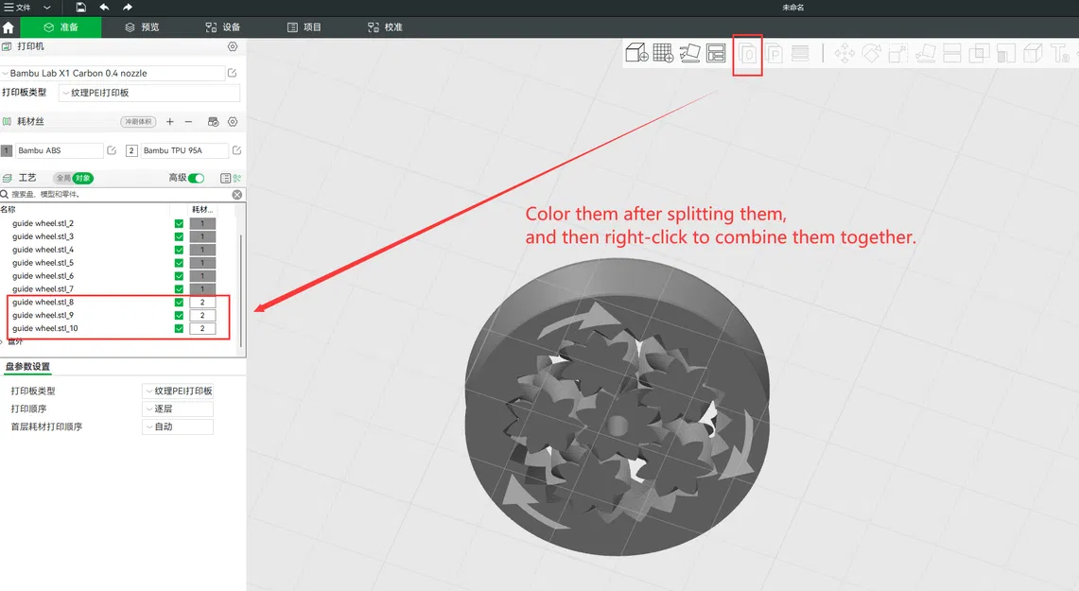Remove a filament with the minus icon
This screenshot has width=1079, height=591.
click(x=188, y=122)
